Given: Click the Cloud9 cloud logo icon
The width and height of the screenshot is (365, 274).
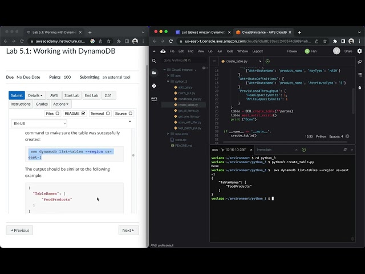Looking at the screenshot, I should [x=163, y=51].
